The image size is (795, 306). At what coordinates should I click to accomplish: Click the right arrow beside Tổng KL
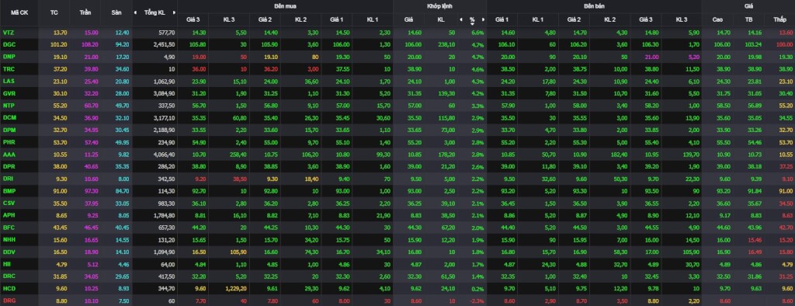pyautogui.click(x=175, y=12)
